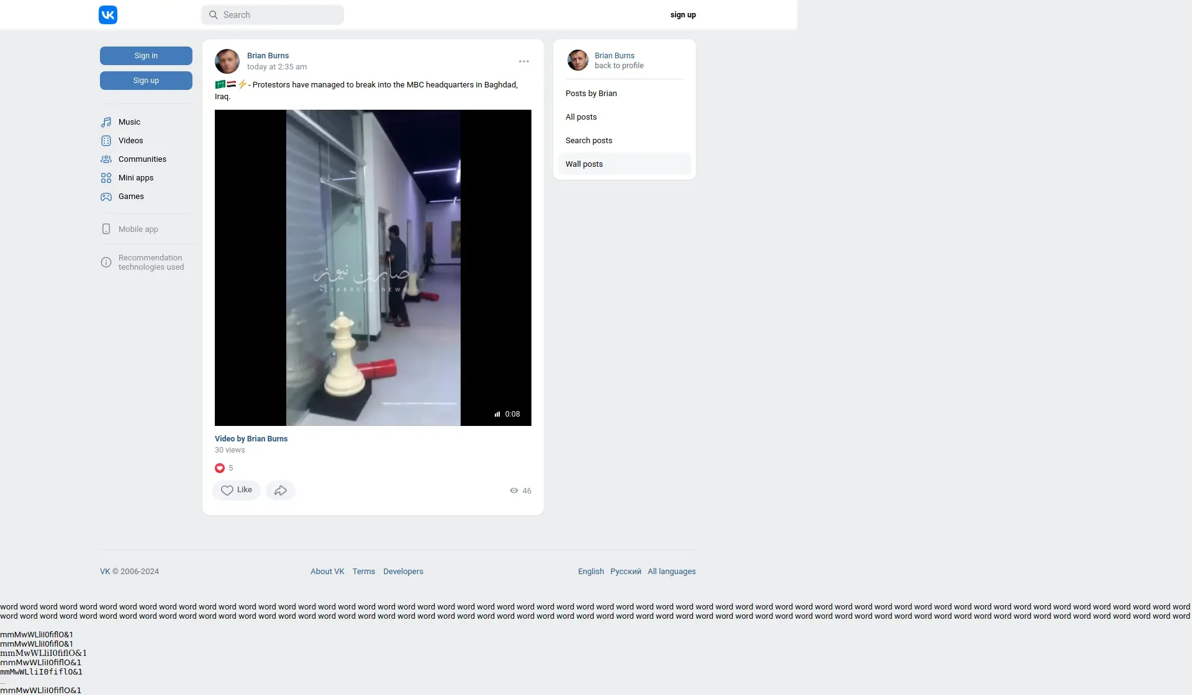1192x695 pixels.
Task: Toggle Like on Brian Burns' post
Action: click(237, 490)
